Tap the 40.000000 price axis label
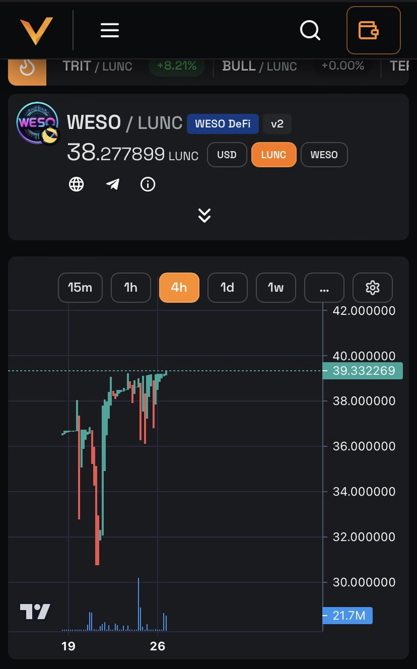This screenshot has width=417, height=669. (x=364, y=356)
